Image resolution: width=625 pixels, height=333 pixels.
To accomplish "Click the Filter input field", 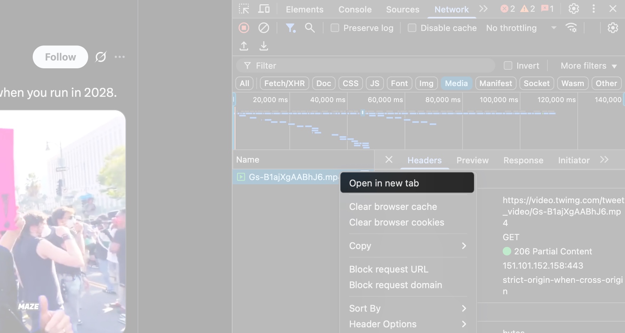I will click(356, 65).
